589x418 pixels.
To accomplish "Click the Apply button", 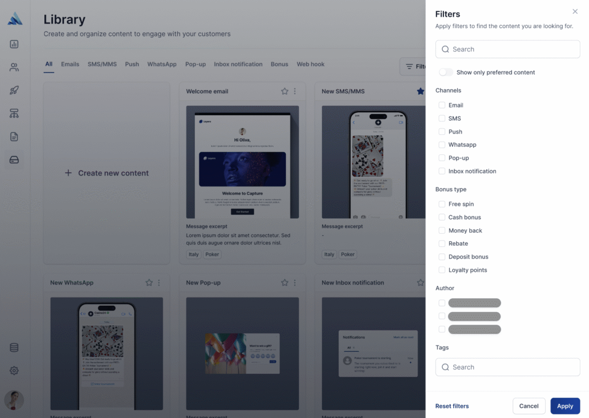I will [x=565, y=406].
